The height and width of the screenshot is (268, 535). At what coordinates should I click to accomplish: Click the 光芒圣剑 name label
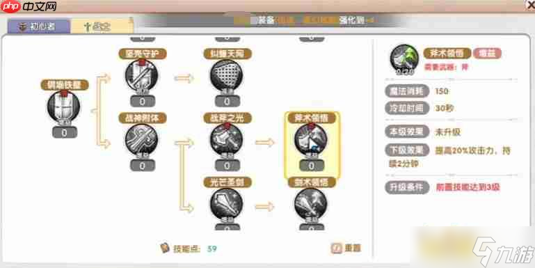coord(227,182)
